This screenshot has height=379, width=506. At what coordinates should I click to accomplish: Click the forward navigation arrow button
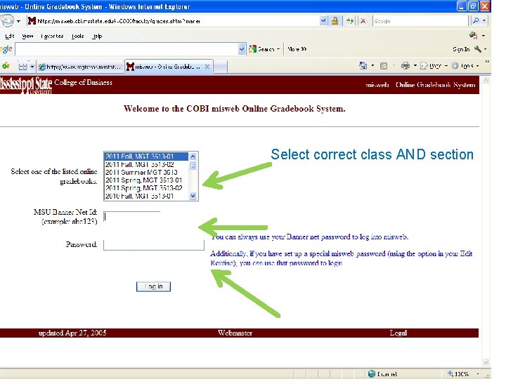[x=7, y=21]
